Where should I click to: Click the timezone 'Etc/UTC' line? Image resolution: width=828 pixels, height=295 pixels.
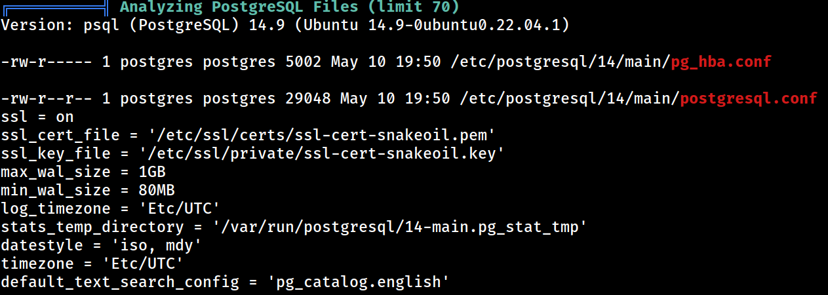point(92,264)
